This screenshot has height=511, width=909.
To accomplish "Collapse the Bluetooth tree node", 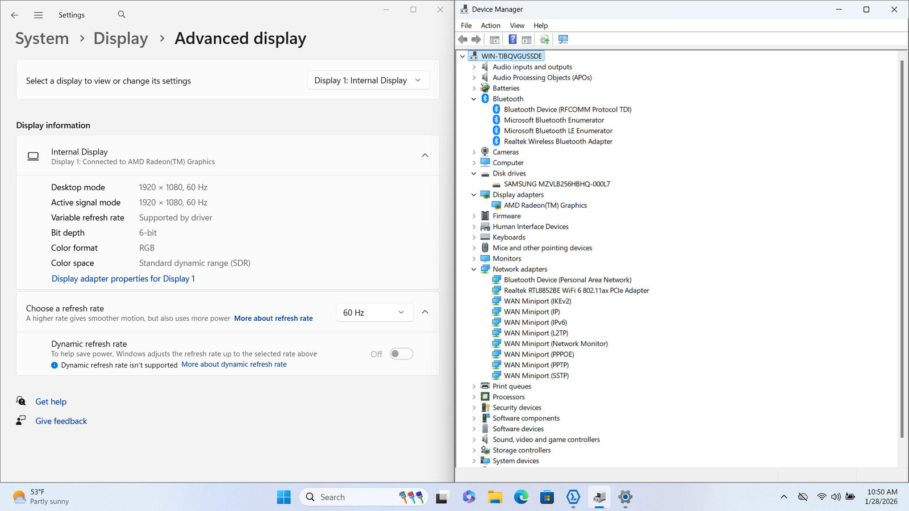I will pos(474,99).
